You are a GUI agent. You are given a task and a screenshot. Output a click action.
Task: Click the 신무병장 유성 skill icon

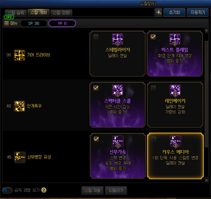pos(20,157)
